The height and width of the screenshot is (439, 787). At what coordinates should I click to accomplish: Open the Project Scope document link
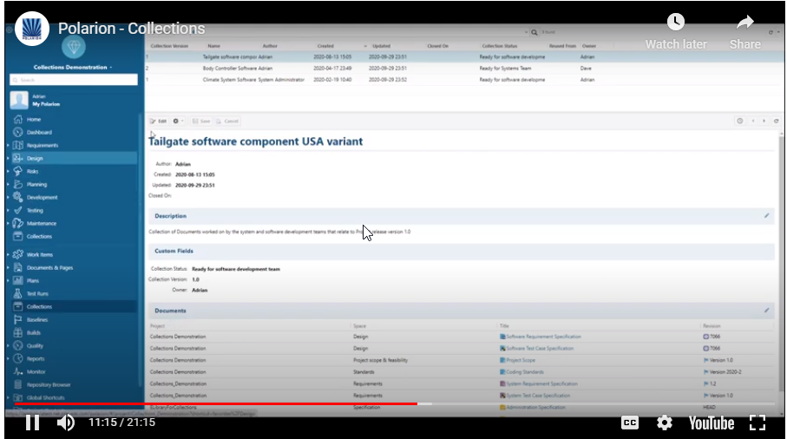(x=521, y=360)
